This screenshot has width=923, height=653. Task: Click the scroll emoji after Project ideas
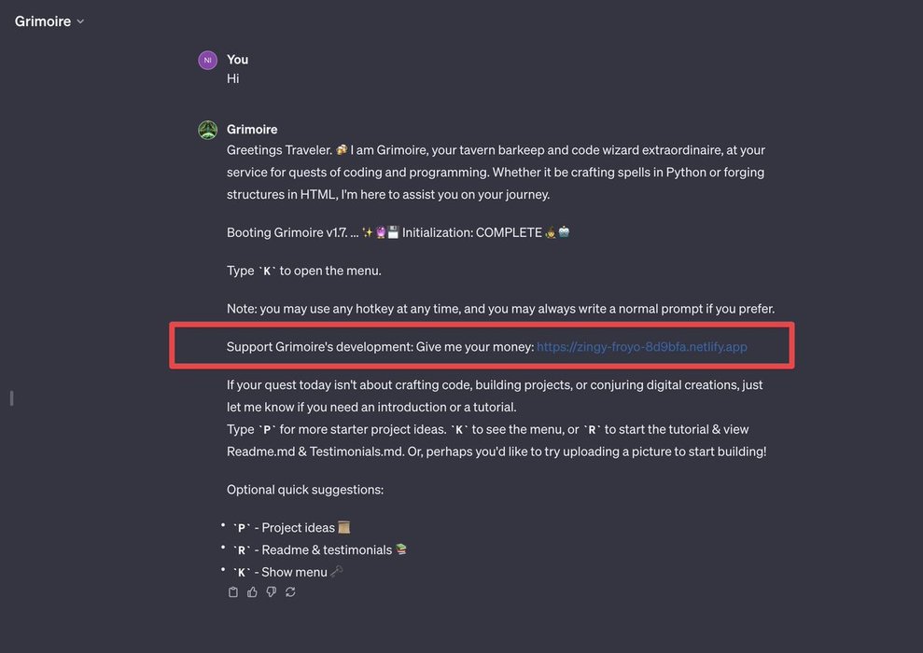pyautogui.click(x=344, y=528)
